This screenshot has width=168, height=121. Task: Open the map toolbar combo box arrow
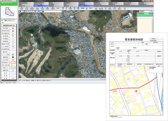61,11
